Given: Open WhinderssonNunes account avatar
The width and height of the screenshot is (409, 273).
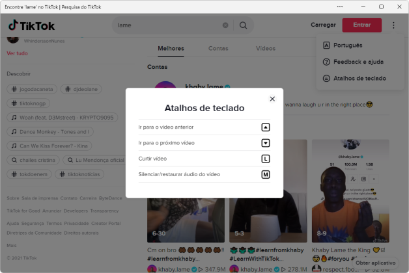Looking at the screenshot, I should coord(13,40).
